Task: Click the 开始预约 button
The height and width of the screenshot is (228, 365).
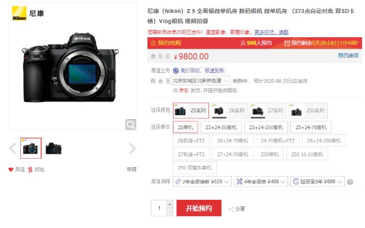Action: point(199,208)
